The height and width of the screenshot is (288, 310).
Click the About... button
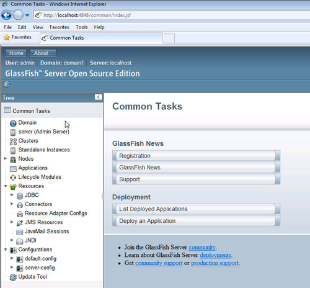pos(43,53)
